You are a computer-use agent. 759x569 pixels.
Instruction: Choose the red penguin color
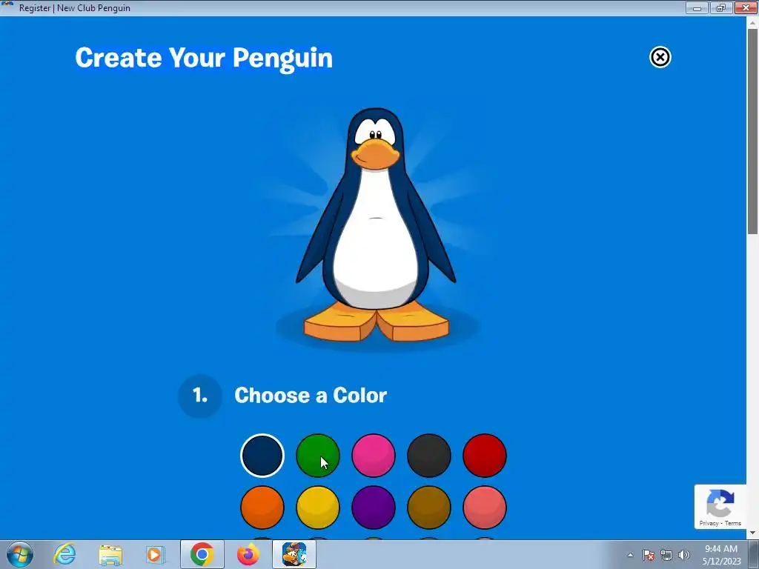485,456
